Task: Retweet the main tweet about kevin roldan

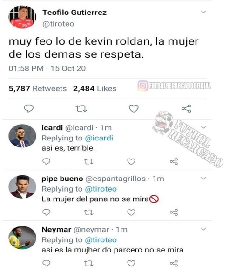Action: (x=81, y=108)
